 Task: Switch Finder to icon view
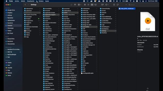[x=85, y=5]
